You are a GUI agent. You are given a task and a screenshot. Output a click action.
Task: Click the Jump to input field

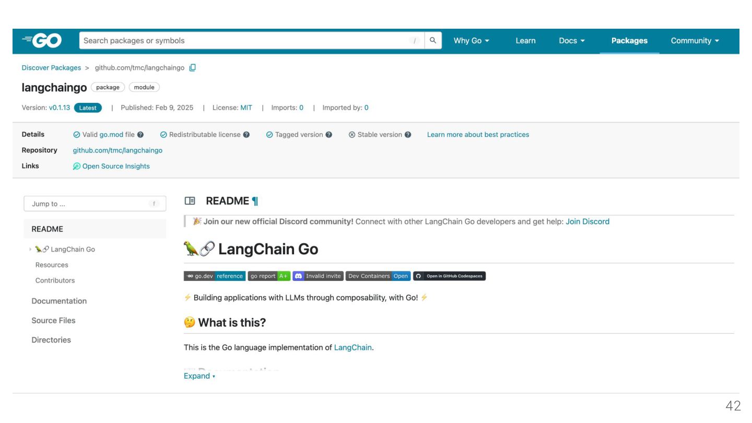coord(95,204)
